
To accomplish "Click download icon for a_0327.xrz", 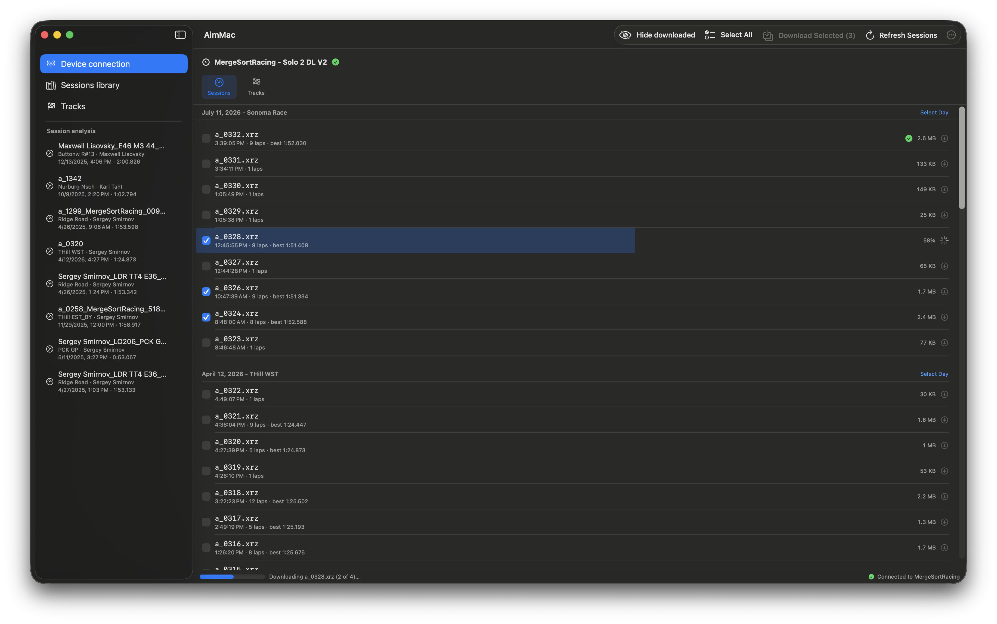I will 944,266.
